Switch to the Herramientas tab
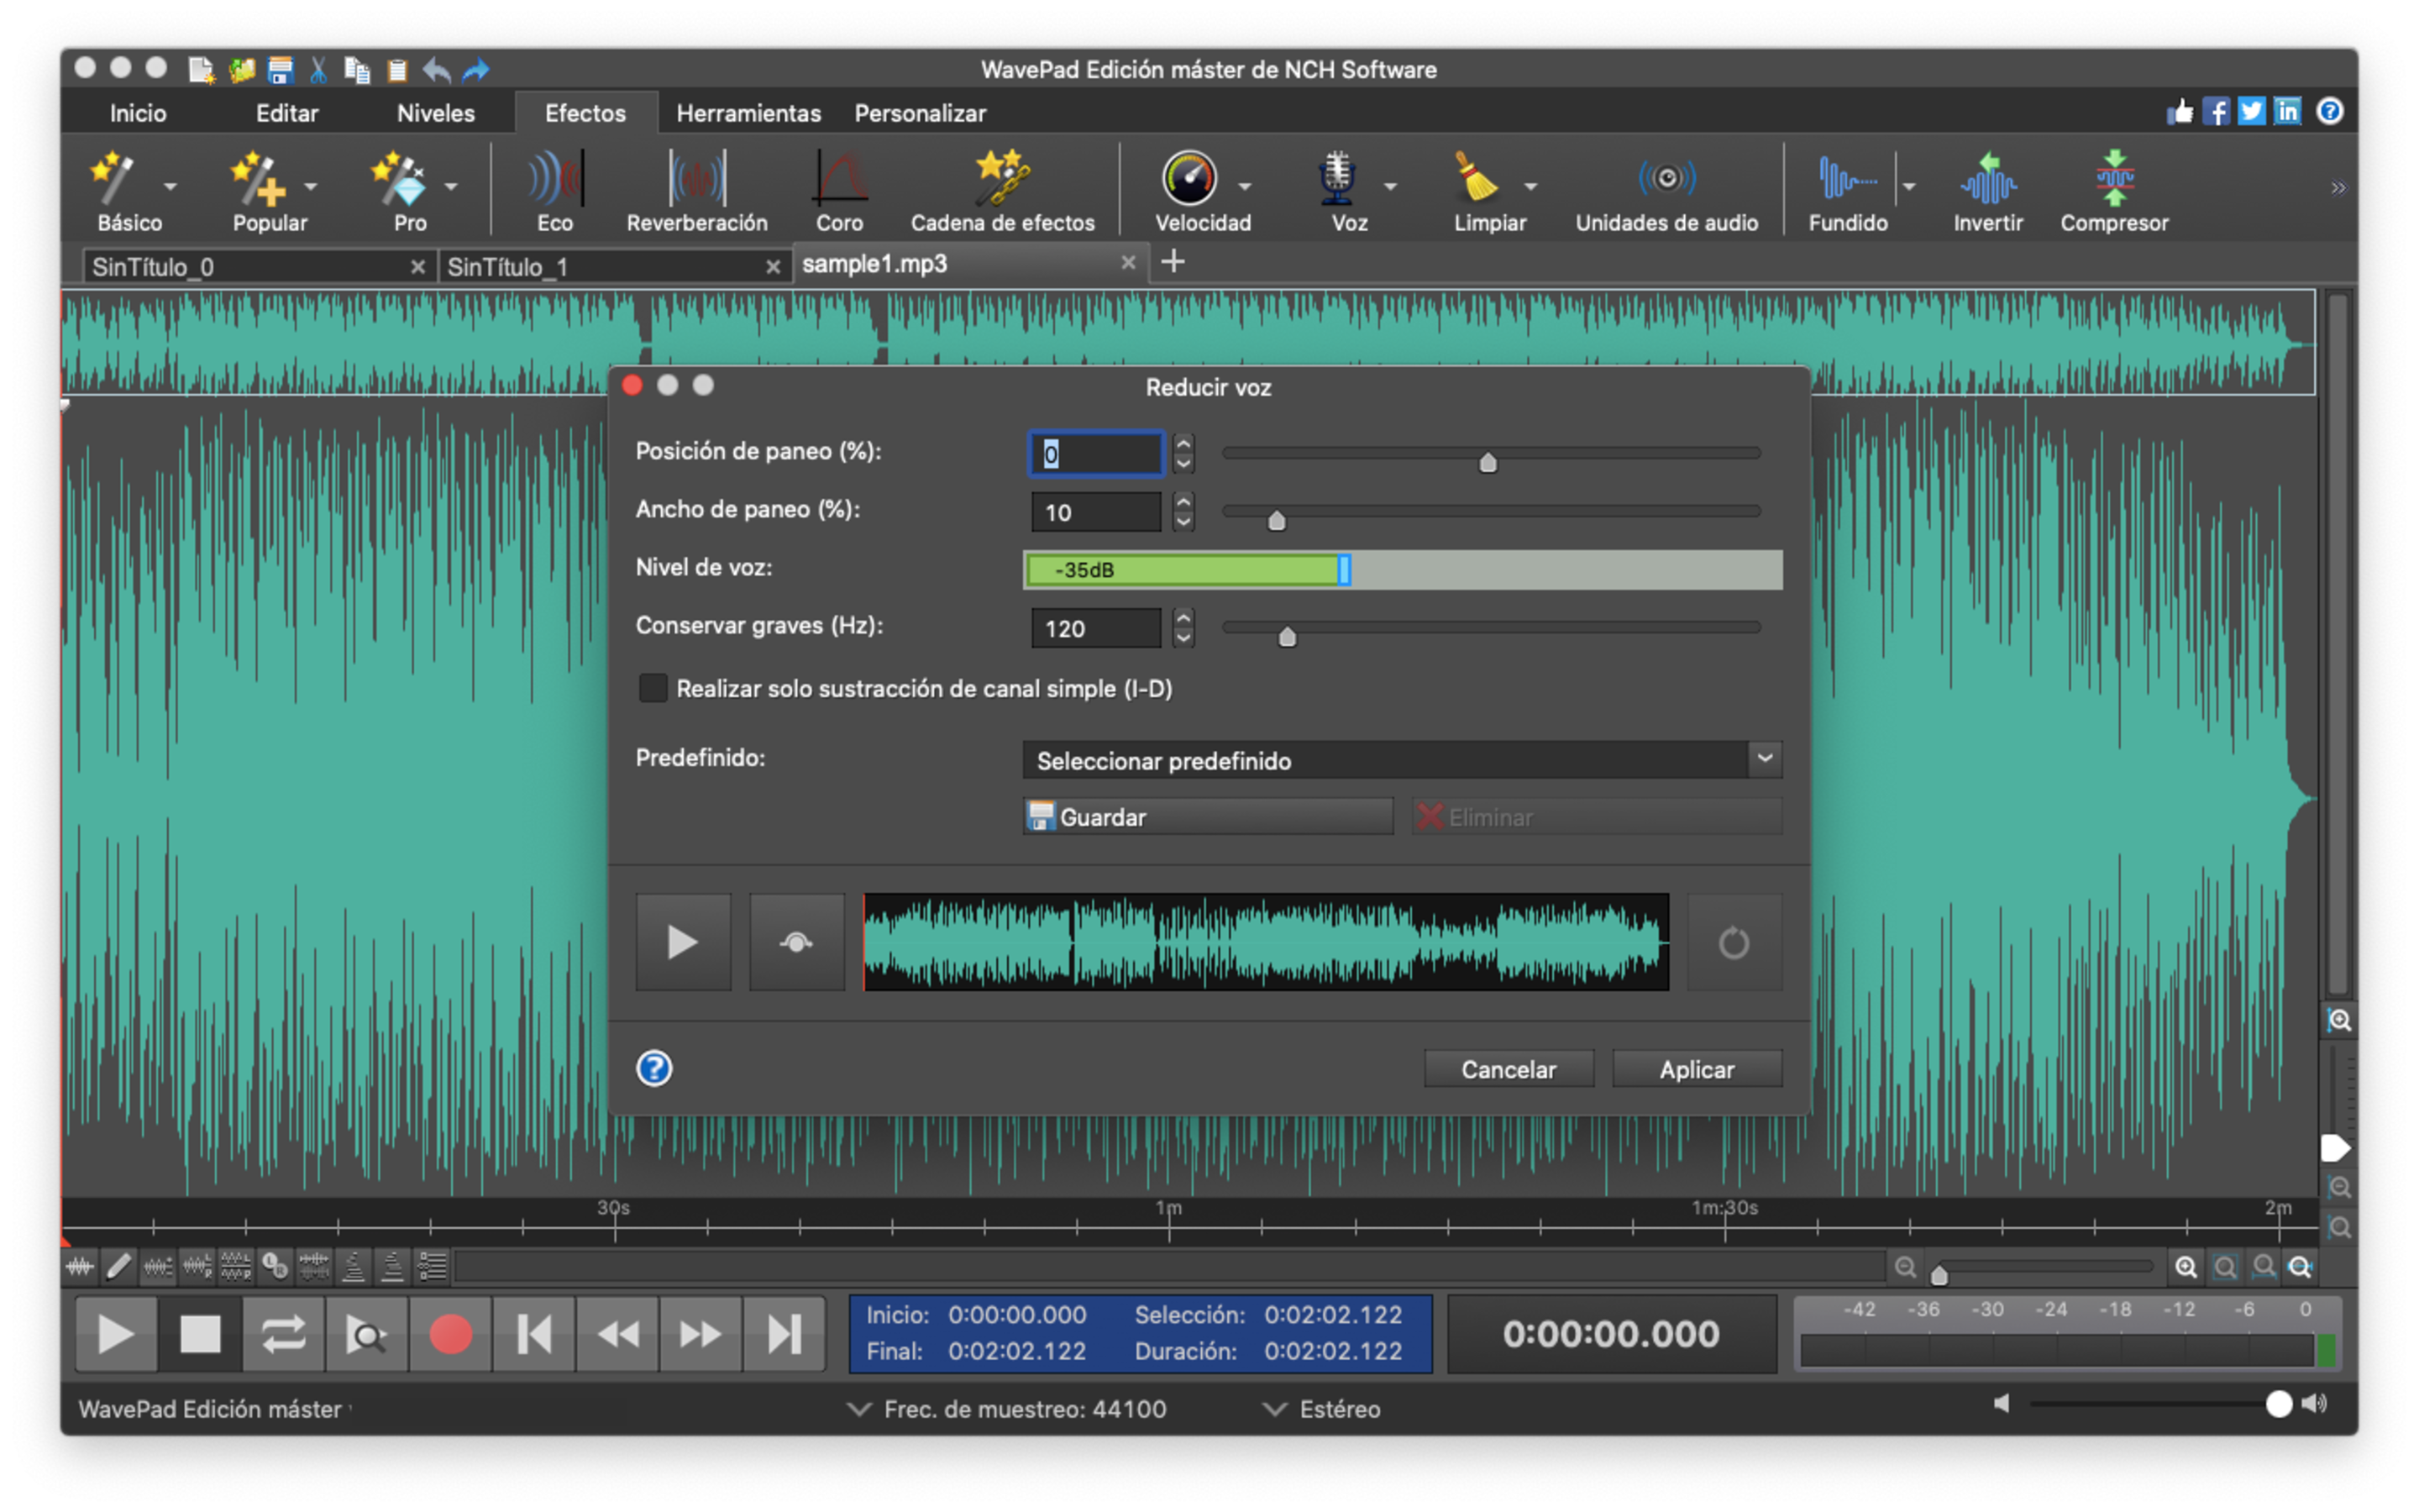Image resolution: width=2419 pixels, height=1512 pixels. click(748, 113)
